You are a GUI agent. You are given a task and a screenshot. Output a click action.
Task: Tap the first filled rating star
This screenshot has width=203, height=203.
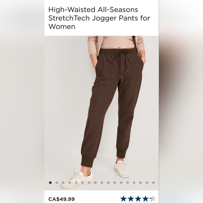[x=124, y=199]
